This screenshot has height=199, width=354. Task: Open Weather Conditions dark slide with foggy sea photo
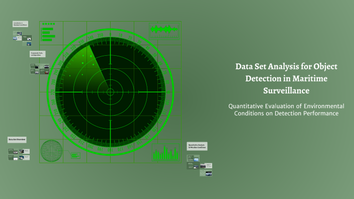193,166
